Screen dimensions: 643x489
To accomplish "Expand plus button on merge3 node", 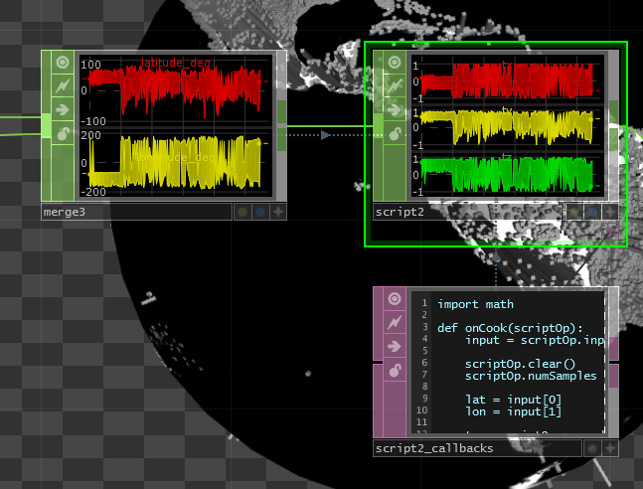I will (x=277, y=212).
